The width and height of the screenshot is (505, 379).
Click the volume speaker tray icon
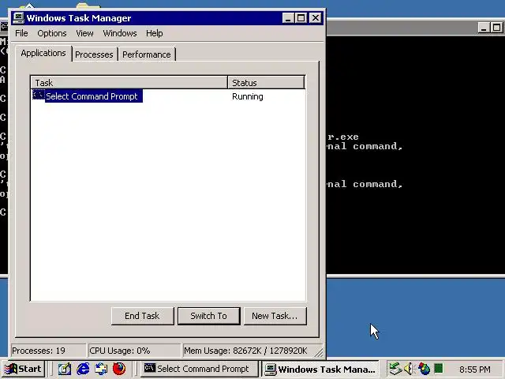[x=409, y=369]
